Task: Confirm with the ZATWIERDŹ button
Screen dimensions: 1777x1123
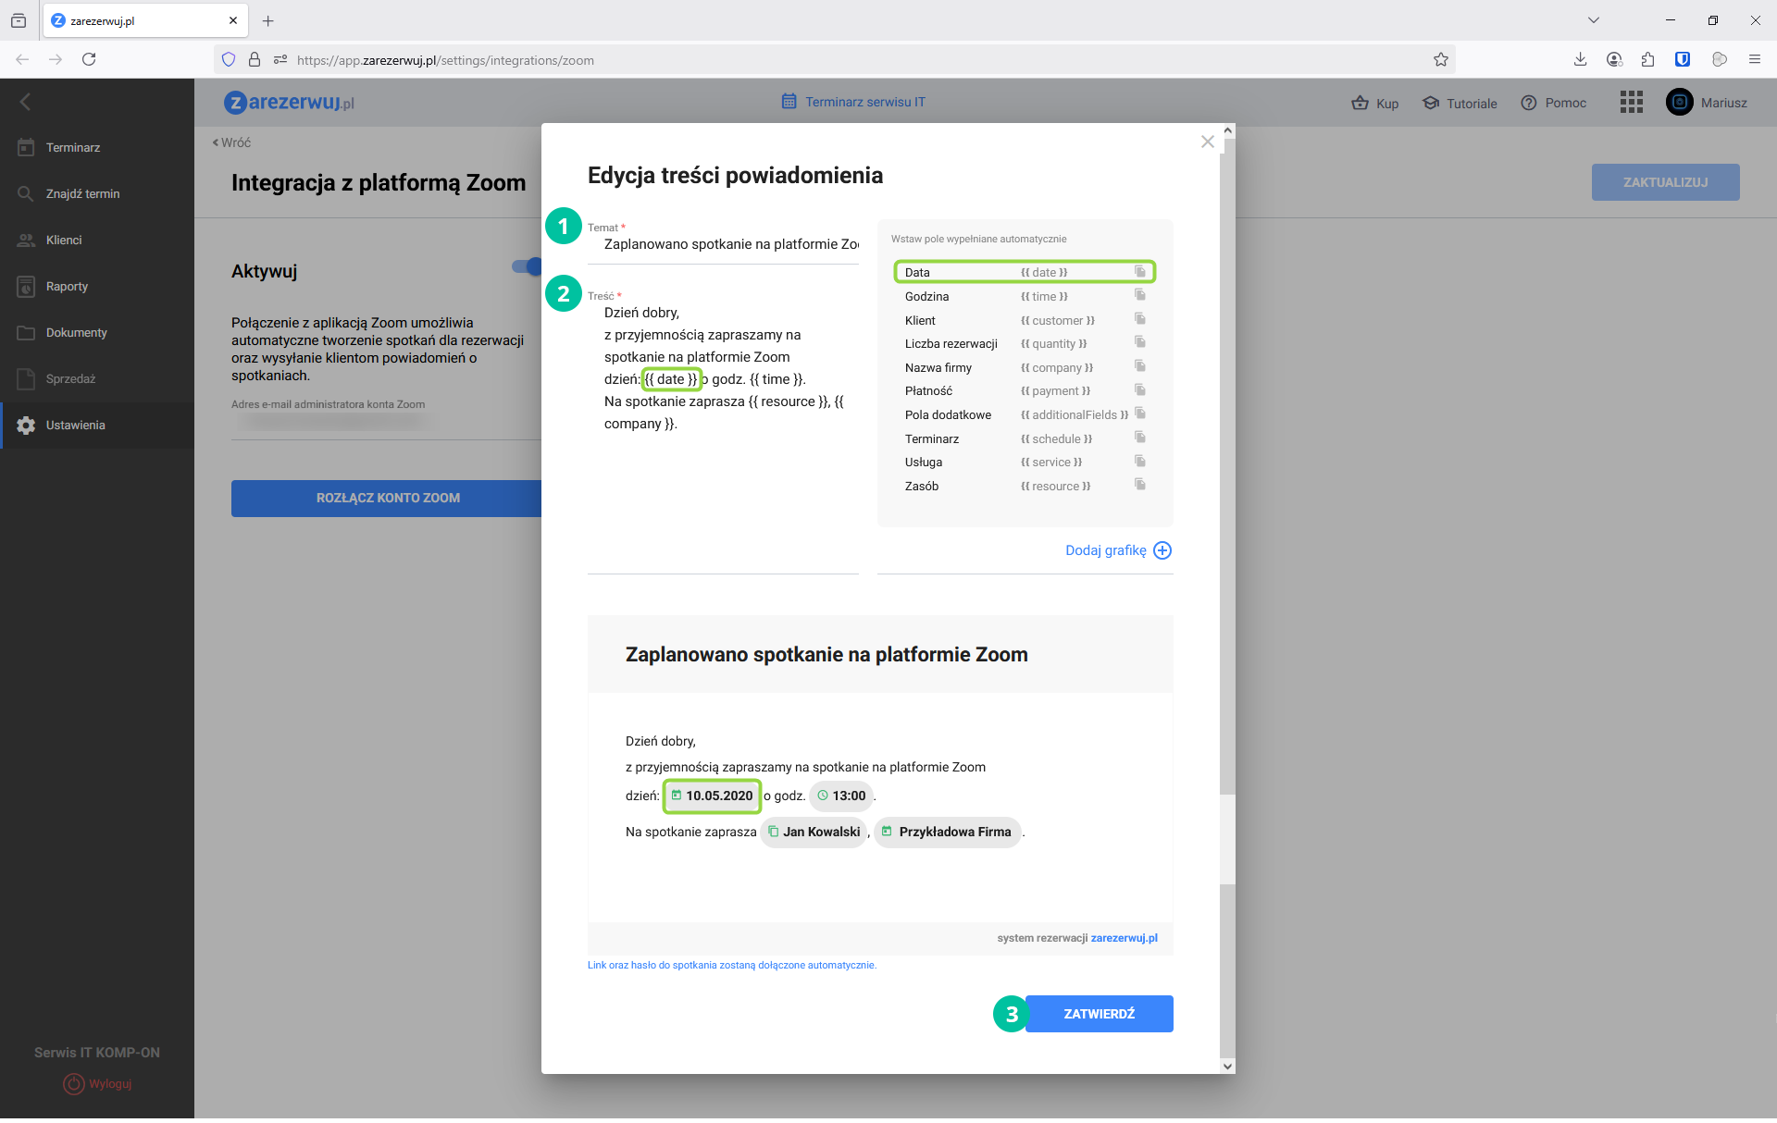Action: [1099, 1014]
